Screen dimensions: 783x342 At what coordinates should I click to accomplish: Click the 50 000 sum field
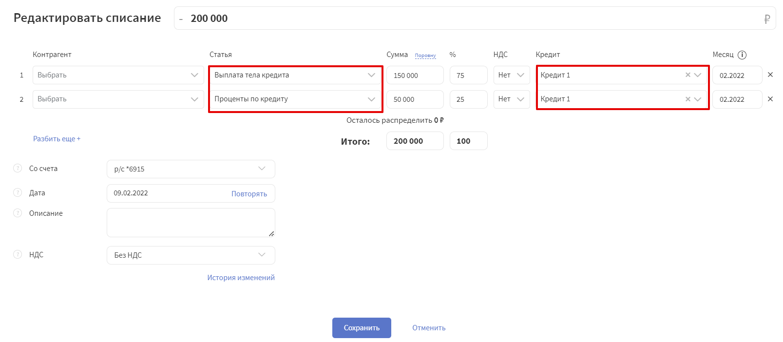415,99
